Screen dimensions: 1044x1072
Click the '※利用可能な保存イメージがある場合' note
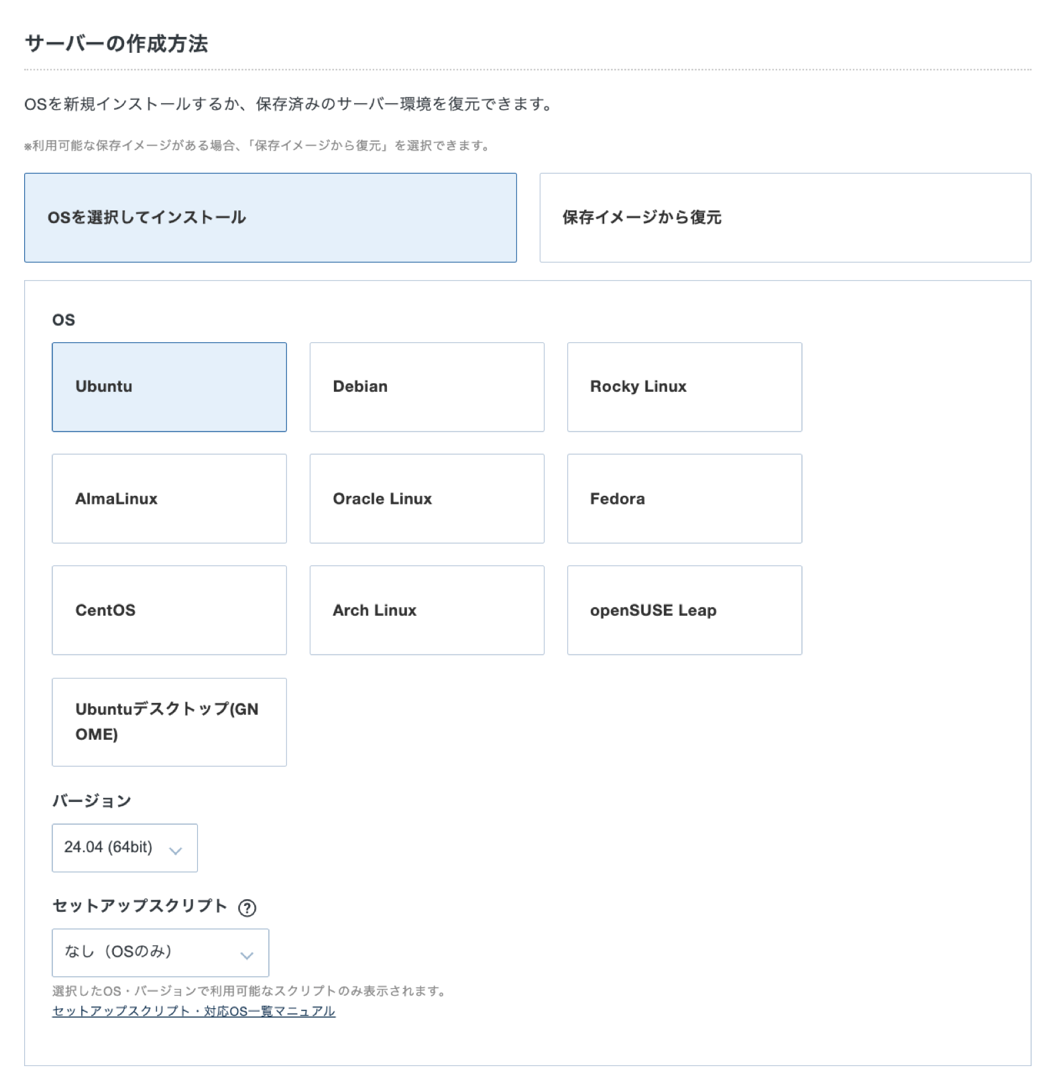[257, 145]
